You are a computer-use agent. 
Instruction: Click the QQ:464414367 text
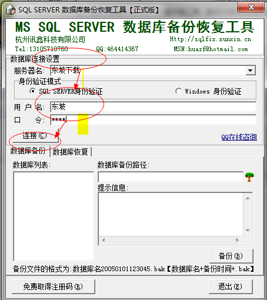[x=117, y=49]
